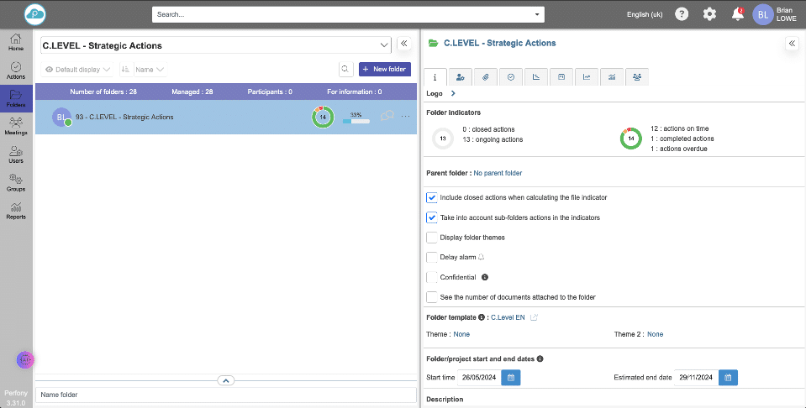Open the Start time calendar picker

pyautogui.click(x=511, y=378)
